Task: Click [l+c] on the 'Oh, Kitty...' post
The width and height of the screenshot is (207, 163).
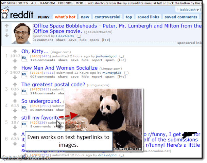Action: 122,60
